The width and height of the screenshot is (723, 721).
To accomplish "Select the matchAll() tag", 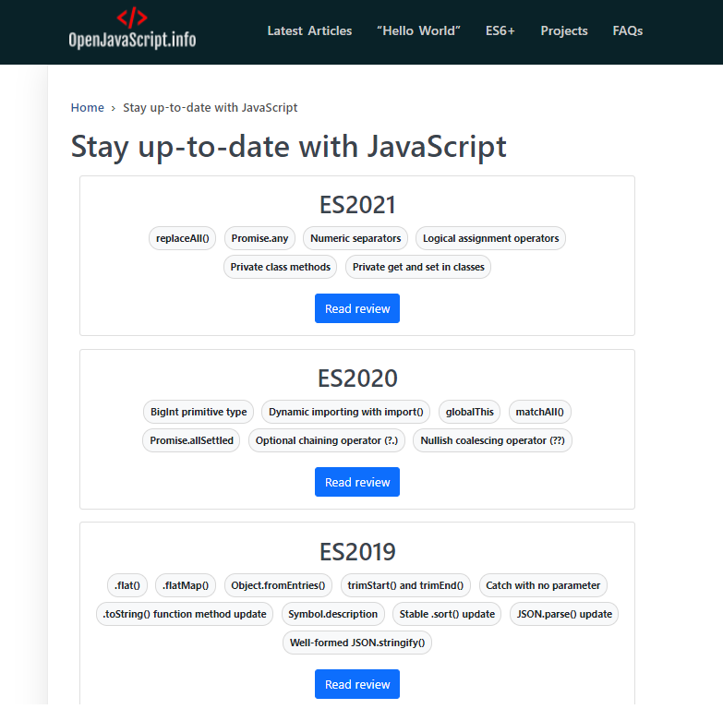I will [540, 412].
